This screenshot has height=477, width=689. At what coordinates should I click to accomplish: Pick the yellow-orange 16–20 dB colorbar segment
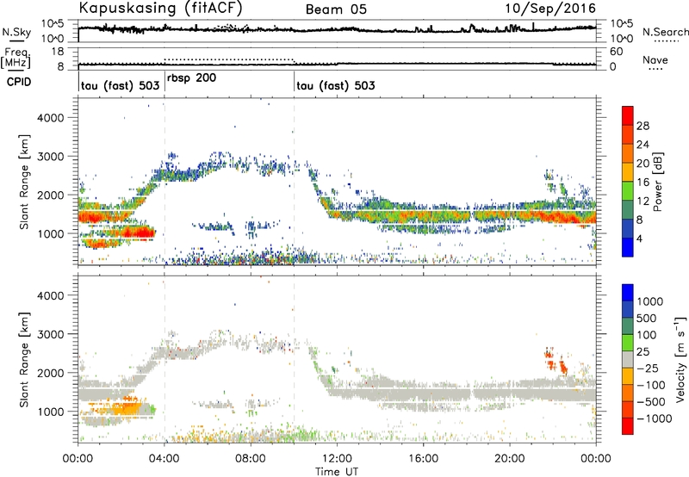click(628, 172)
